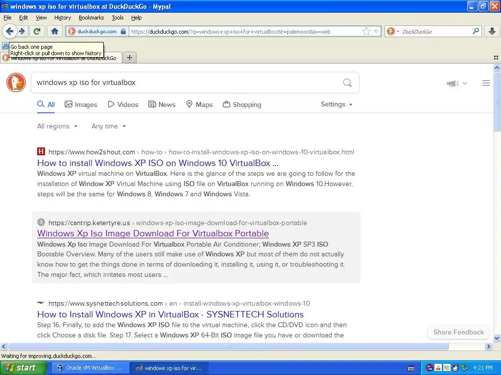Switch to the Videos results tab
Image resolution: width=501 pixels, height=375 pixels.
pyautogui.click(x=123, y=104)
